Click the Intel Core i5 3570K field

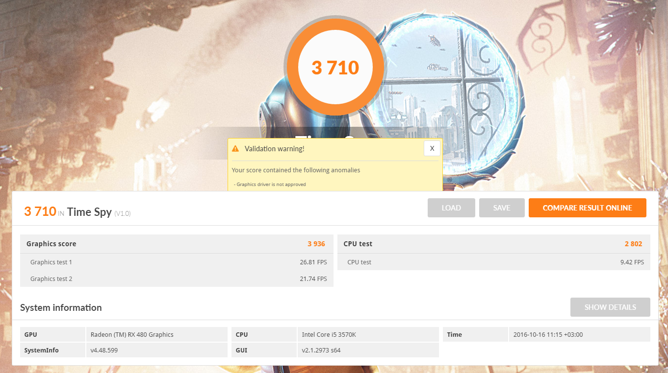pos(368,335)
